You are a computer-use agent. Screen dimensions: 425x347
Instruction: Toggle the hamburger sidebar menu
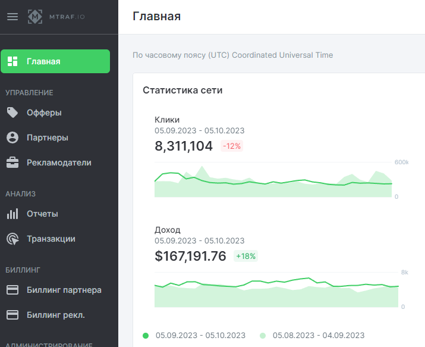pos(12,17)
